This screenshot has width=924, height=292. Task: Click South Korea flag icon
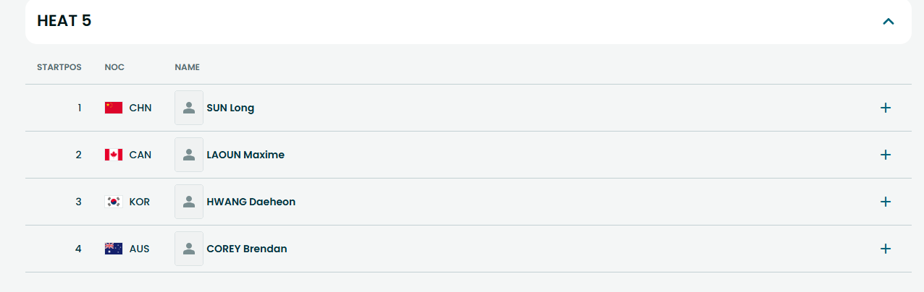click(x=114, y=202)
